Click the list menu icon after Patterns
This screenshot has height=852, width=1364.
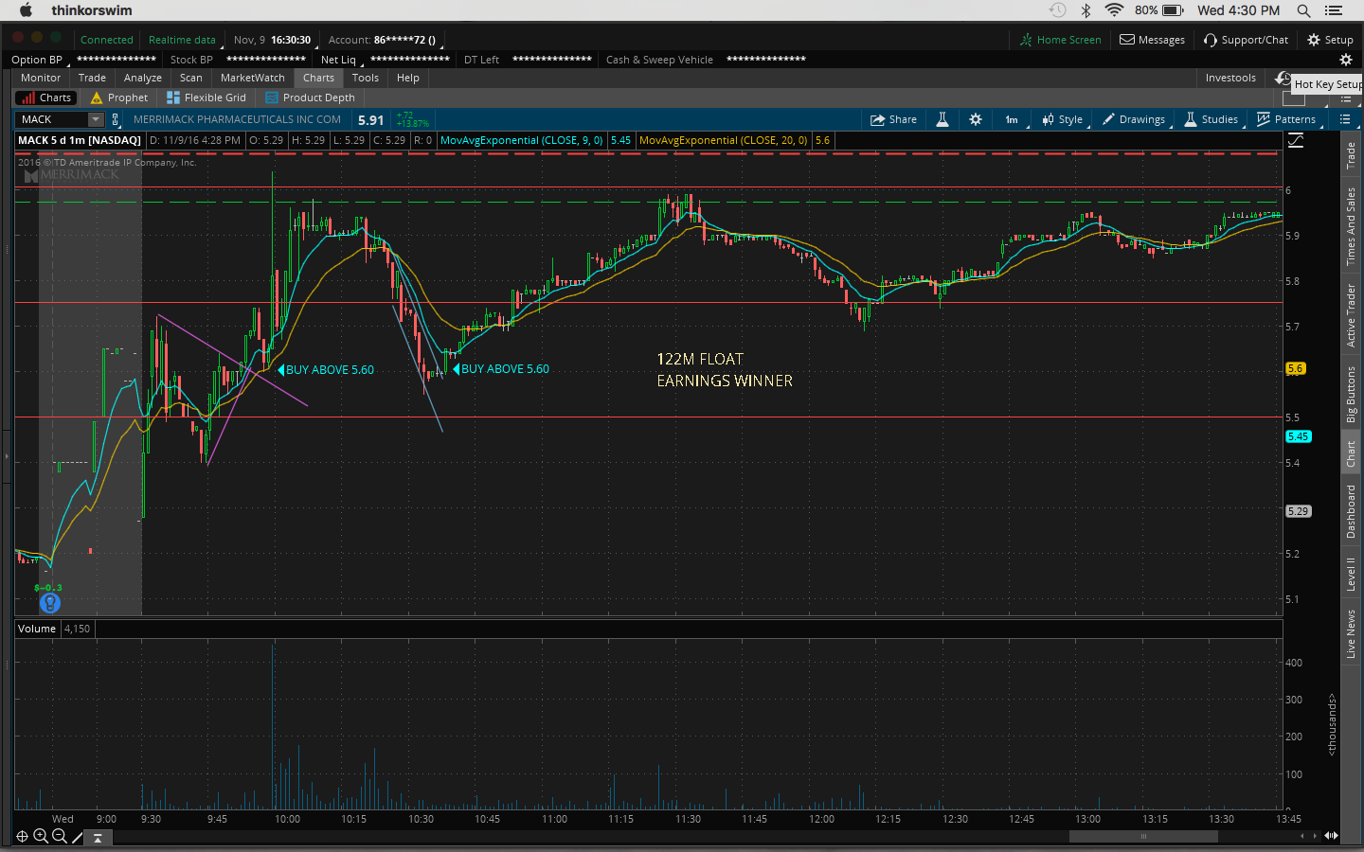[x=1345, y=119]
